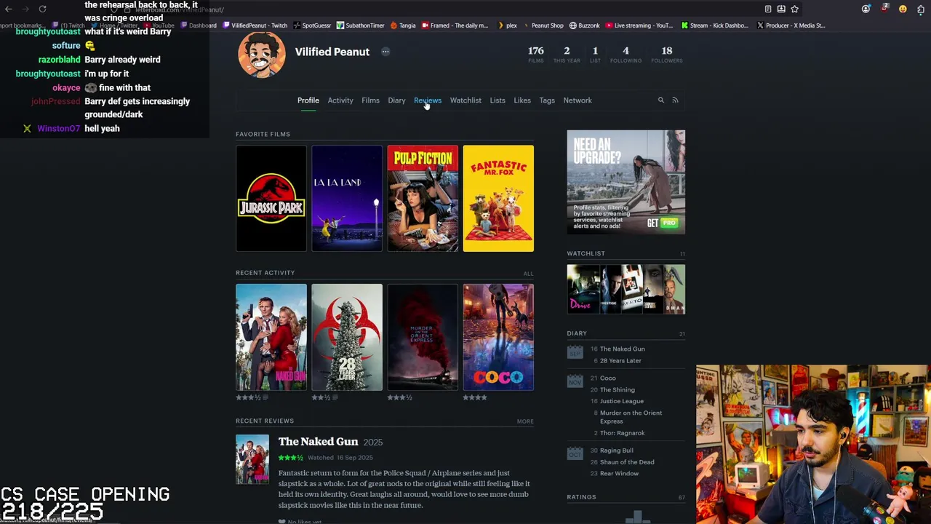
Task: Open the Network tab
Action: [578, 100]
